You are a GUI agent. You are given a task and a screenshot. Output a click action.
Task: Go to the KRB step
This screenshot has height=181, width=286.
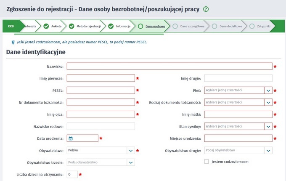tap(11, 26)
